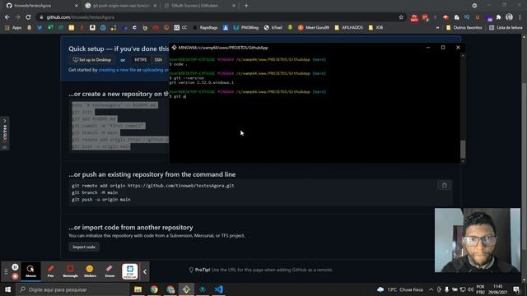The width and height of the screenshot is (527, 296).
Task: Open Git Bash from the taskbar
Action: [x=186, y=289]
